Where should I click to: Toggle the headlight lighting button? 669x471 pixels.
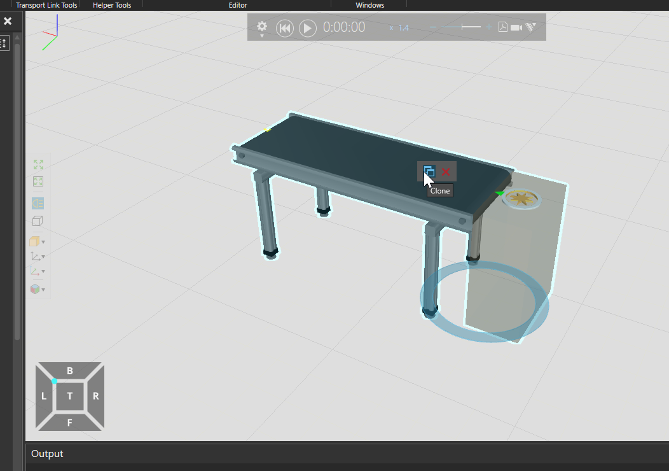pos(38,204)
